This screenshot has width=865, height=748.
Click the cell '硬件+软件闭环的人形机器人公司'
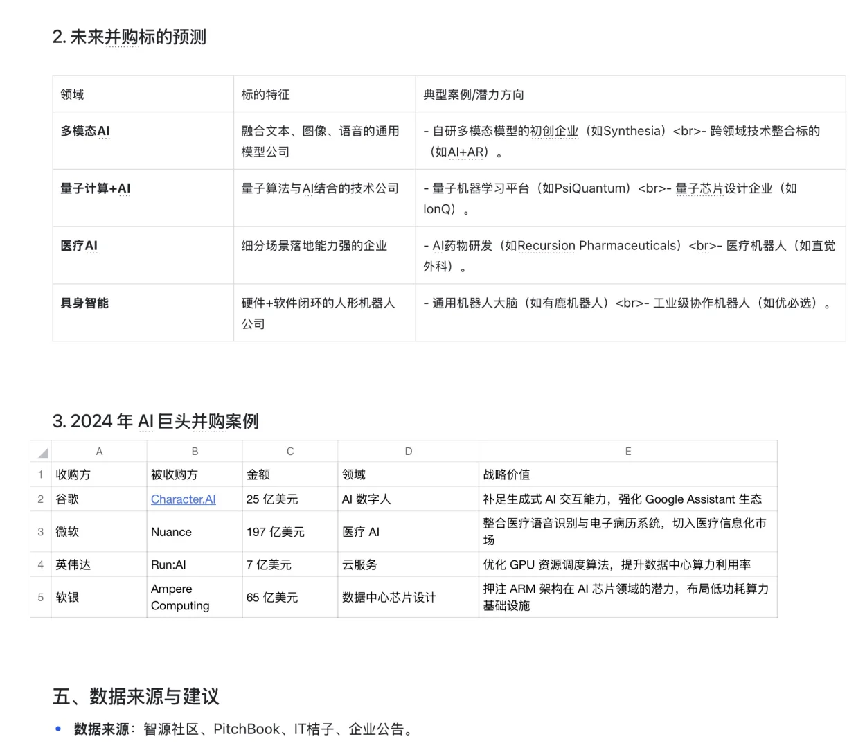(x=325, y=313)
